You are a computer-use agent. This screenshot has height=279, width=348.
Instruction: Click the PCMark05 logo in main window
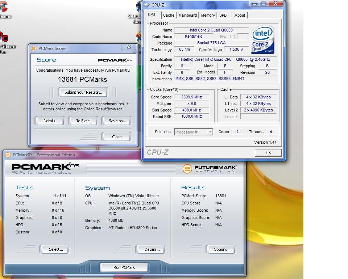tap(45, 168)
